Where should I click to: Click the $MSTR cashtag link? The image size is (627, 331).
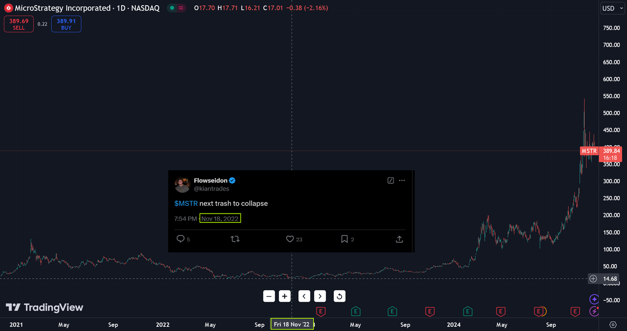(x=186, y=203)
